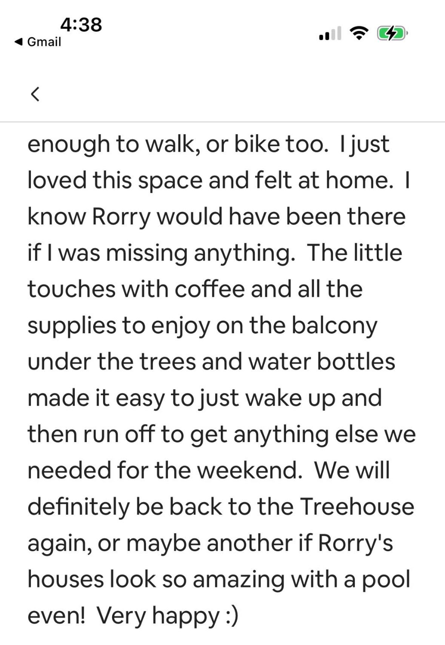Screen dimensions: 445x645
Task: Tap the back chevron arrow
Action: (x=35, y=94)
